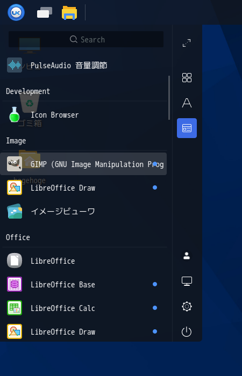Screen dimensions: 242x376
Task: Click the power button icon
Action: 187,332
